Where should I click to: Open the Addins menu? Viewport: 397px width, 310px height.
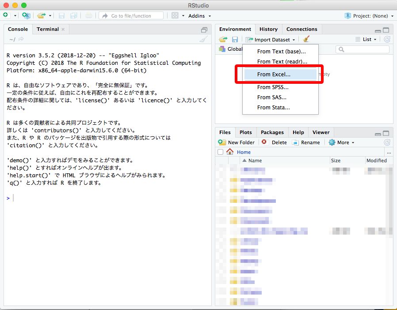tap(199, 16)
